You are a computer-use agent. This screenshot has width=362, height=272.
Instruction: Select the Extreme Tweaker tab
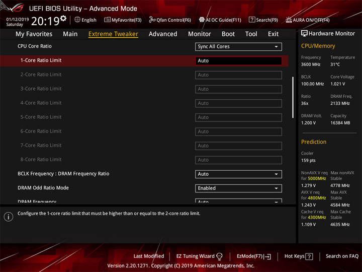click(113, 34)
